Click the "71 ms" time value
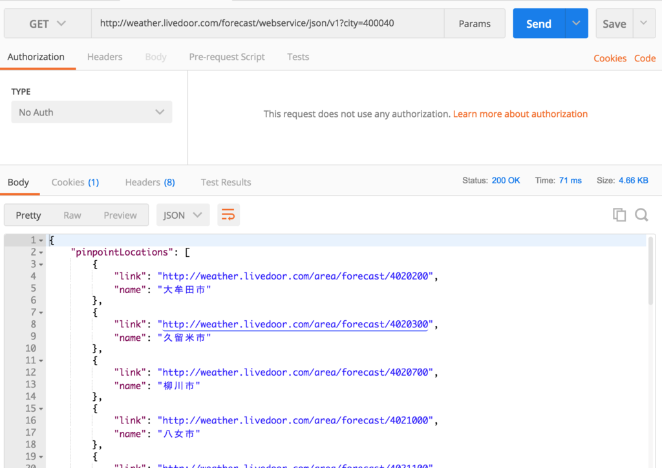This screenshot has height=468, width=662. click(x=570, y=181)
